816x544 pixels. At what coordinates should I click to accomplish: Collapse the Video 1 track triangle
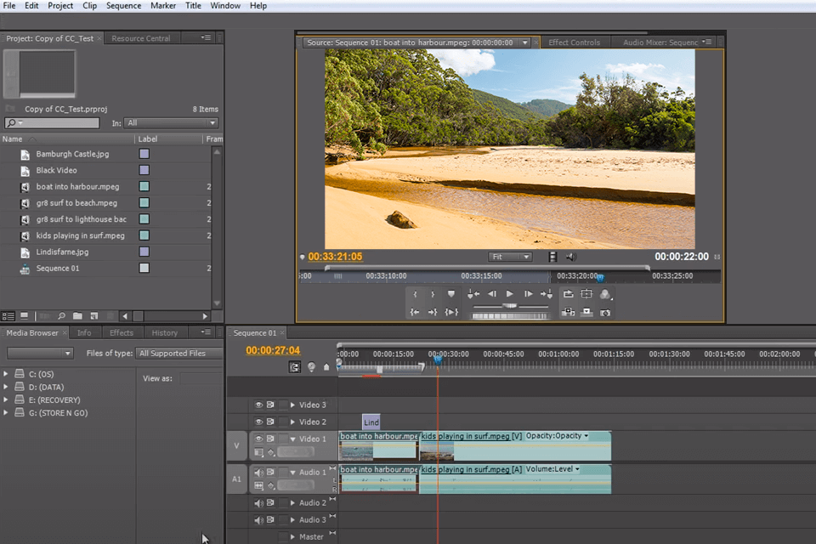(x=293, y=438)
